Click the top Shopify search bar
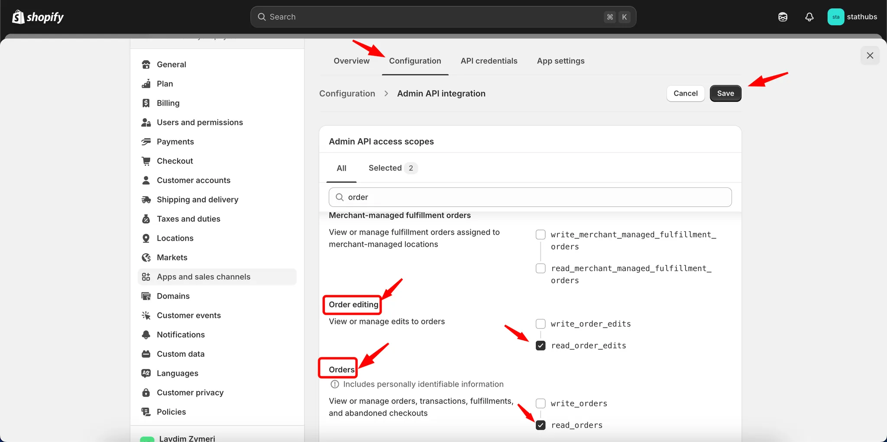The height and width of the screenshot is (442, 887). coord(443,17)
